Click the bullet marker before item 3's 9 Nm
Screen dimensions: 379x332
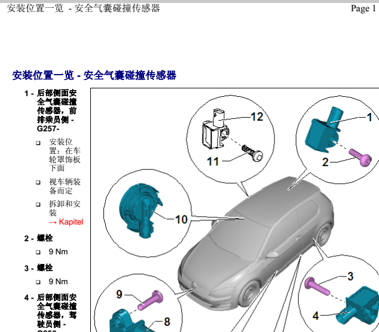pos(38,282)
